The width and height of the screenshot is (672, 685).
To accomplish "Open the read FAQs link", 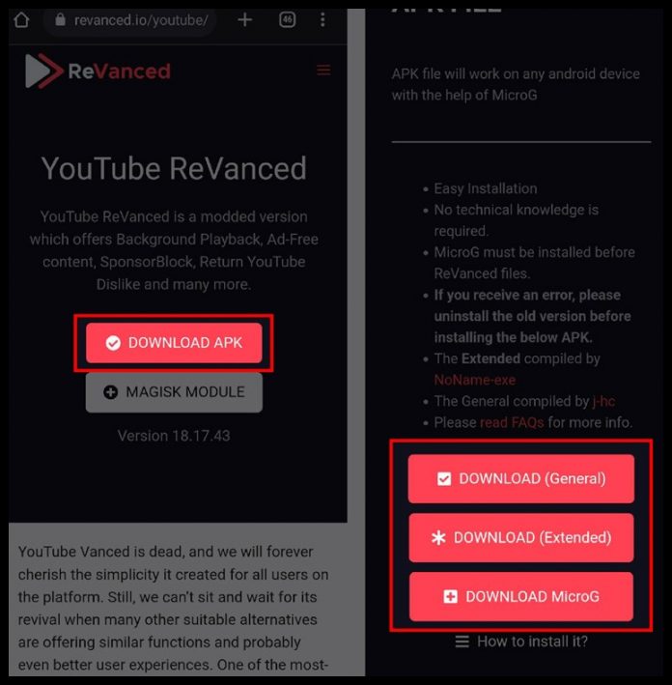I will pyautogui.click(x=511, y=422).
